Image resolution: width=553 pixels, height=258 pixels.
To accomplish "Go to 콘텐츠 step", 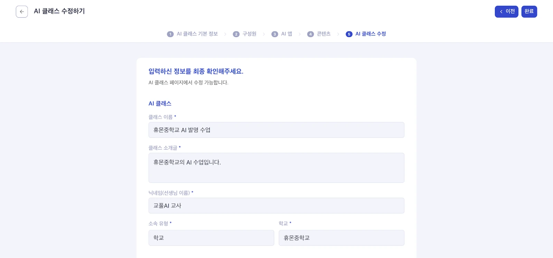I will pyautogui.click(x=324, y=34).
